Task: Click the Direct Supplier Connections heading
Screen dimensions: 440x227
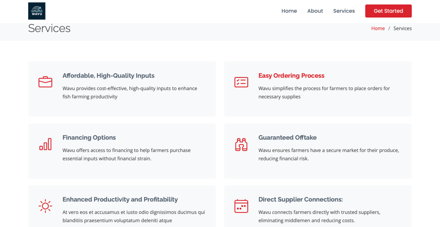Action: tap(300, 200)
